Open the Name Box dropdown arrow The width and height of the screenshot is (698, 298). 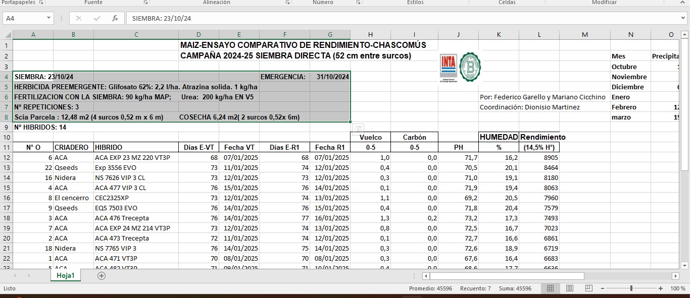click(49, 18)
